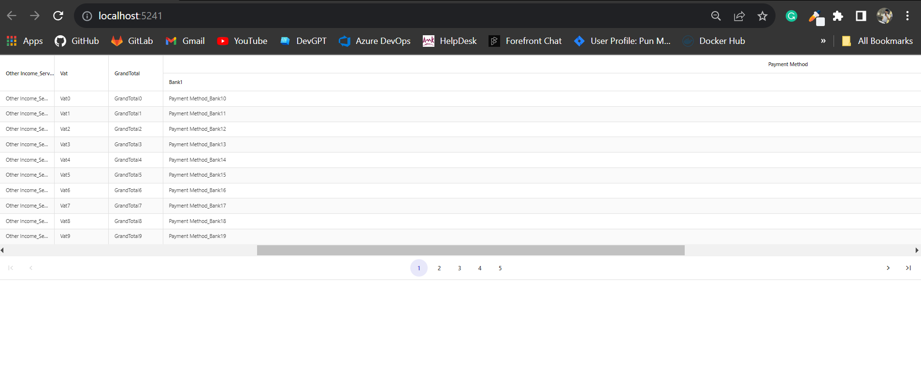Bookmark this page with the star icon
Viewport: 921px width, 390px height.
[763, 16]
